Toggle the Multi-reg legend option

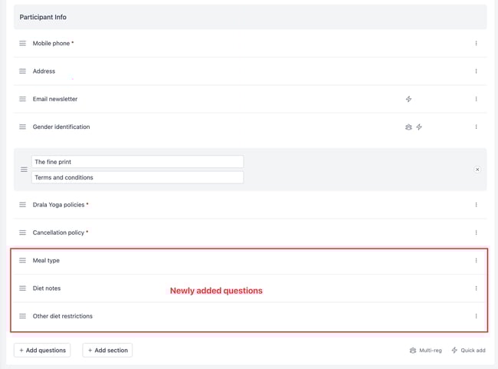click(425, 351)
